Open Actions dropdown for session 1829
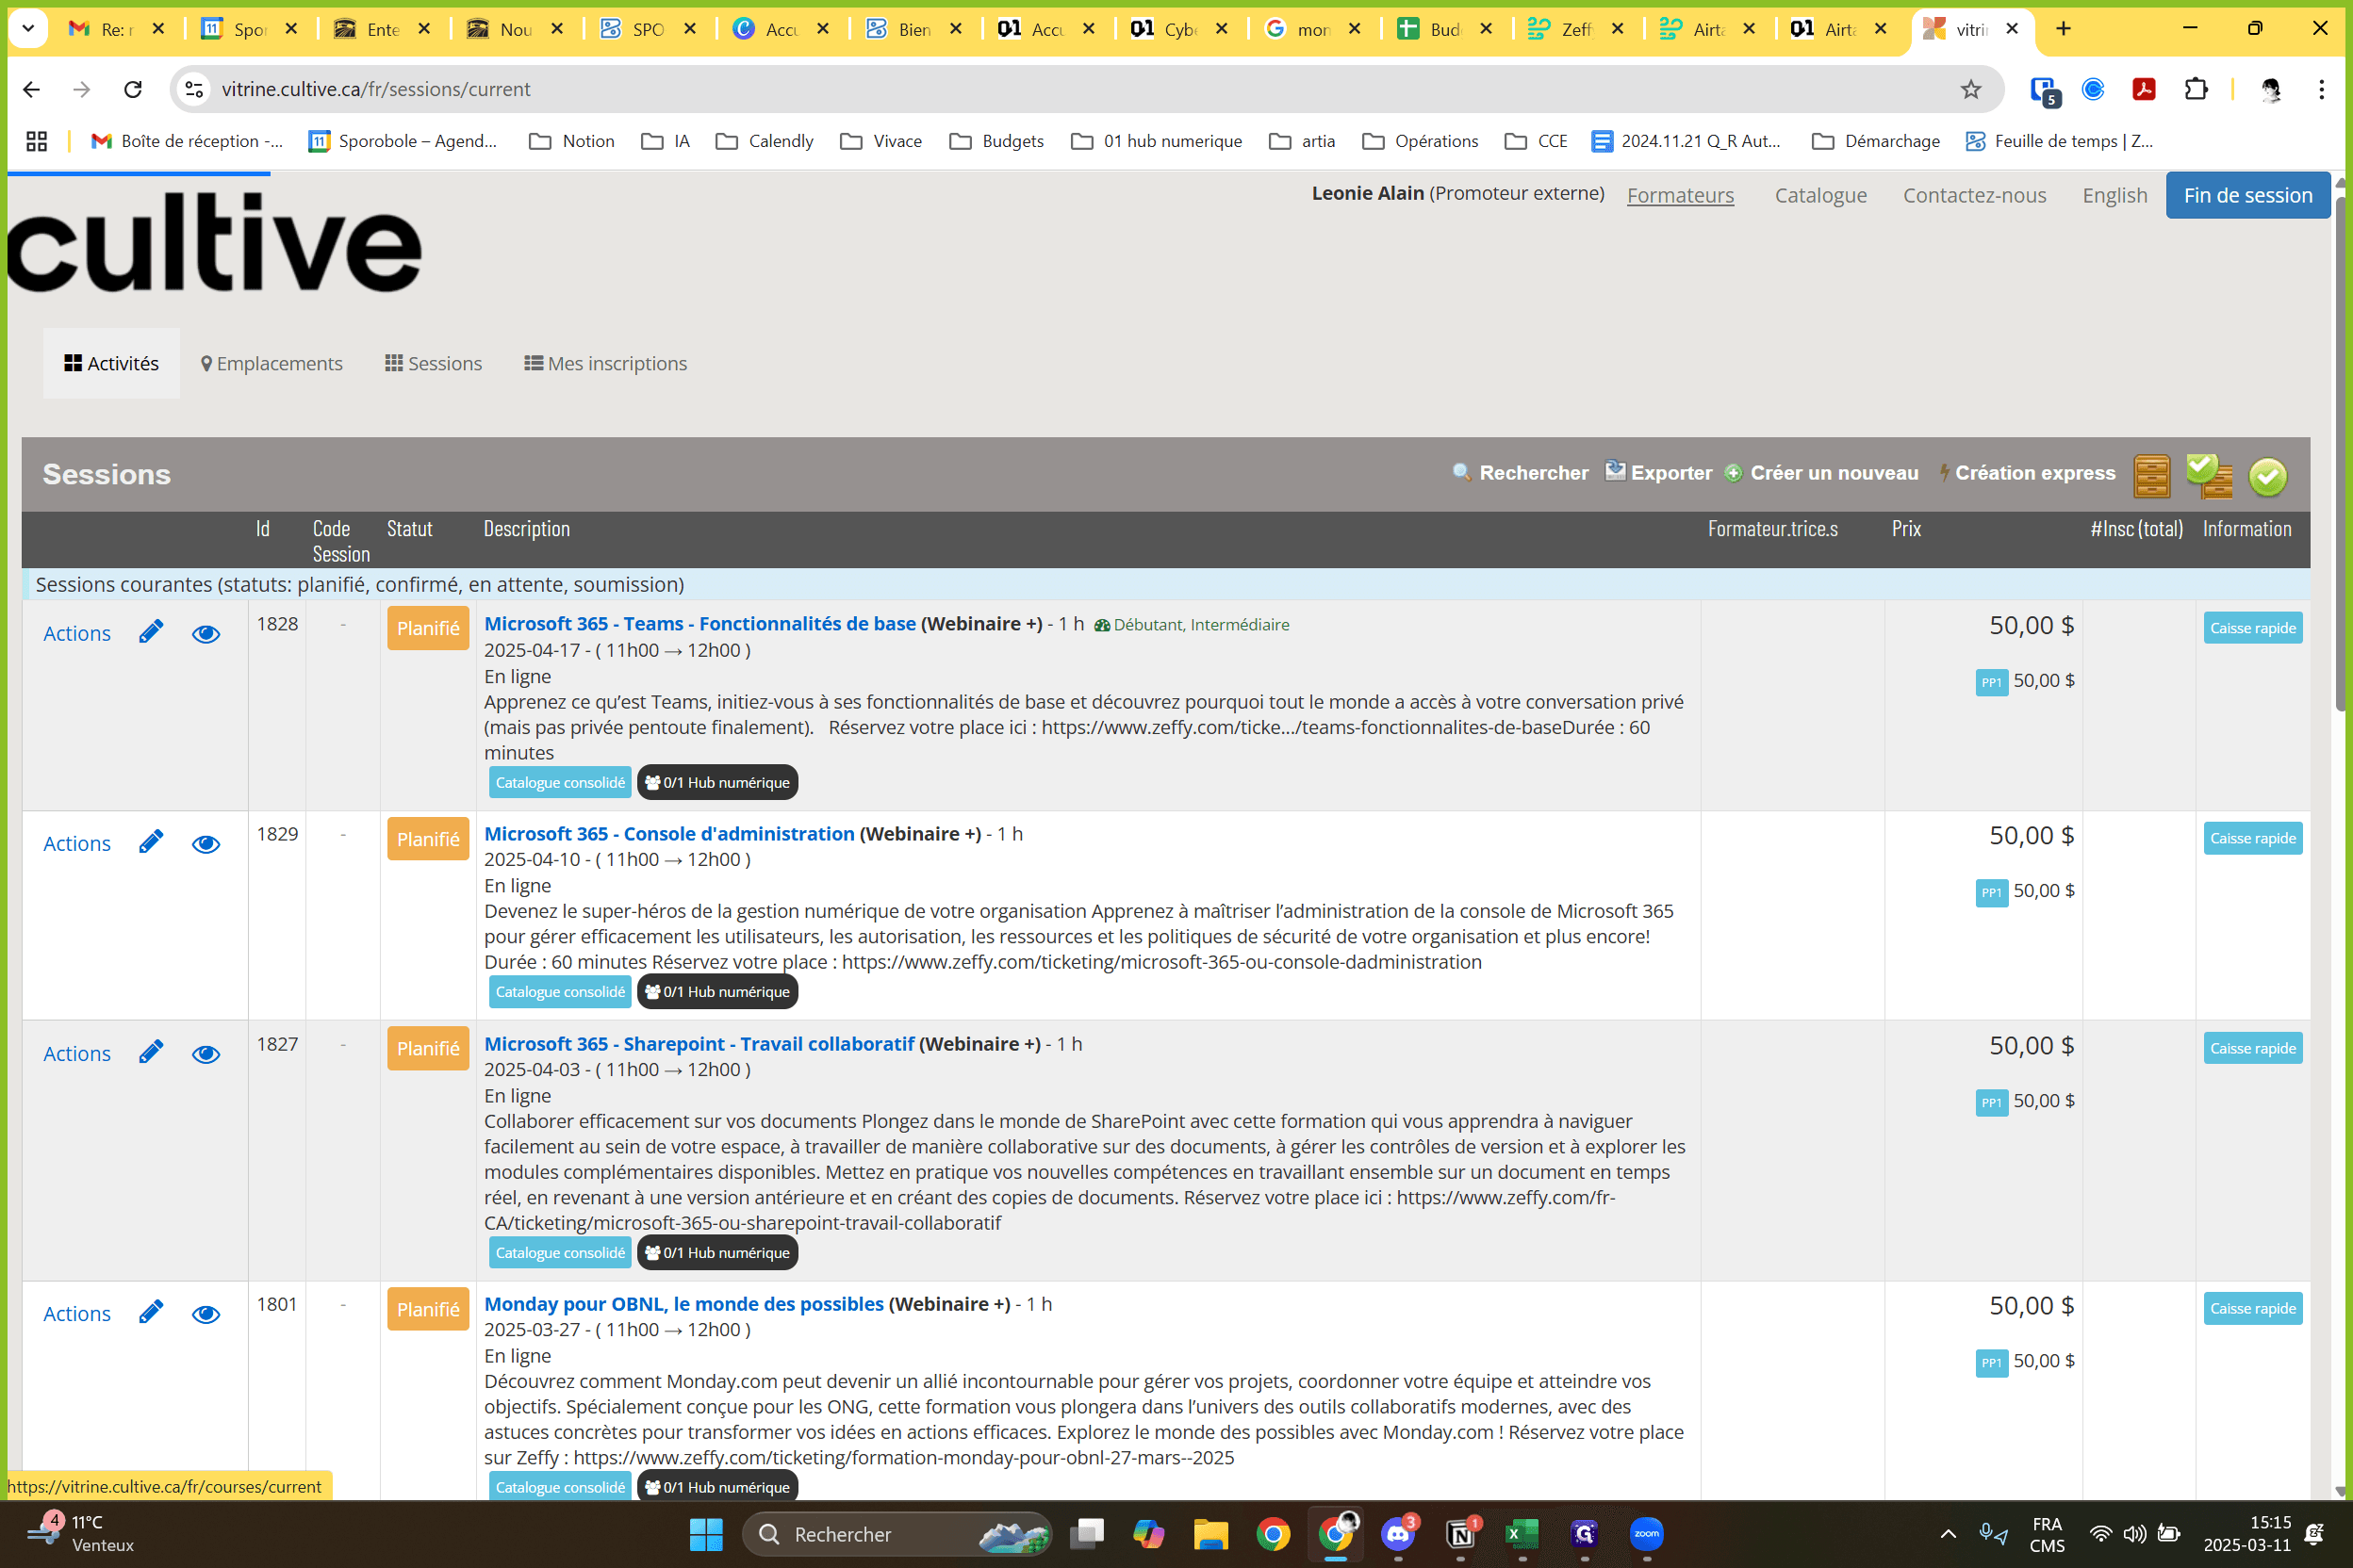 click(x=77, y=843)
